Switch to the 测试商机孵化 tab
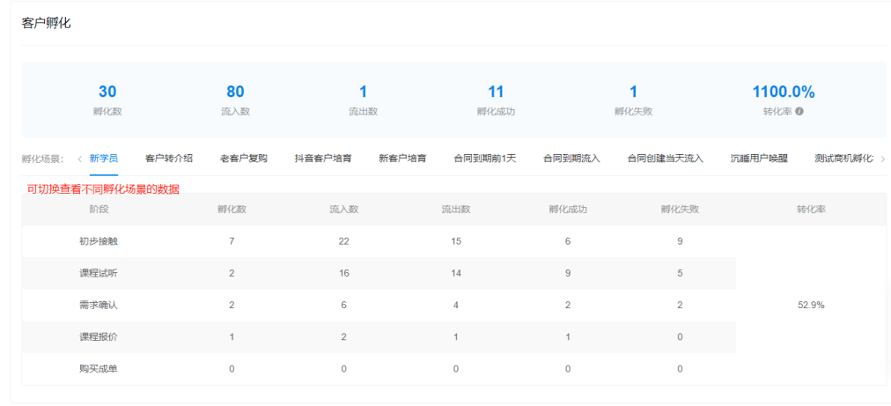The image size is (891, 406). click(843, 159)
